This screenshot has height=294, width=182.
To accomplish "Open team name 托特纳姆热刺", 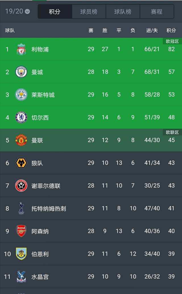I will pos(49,208).
